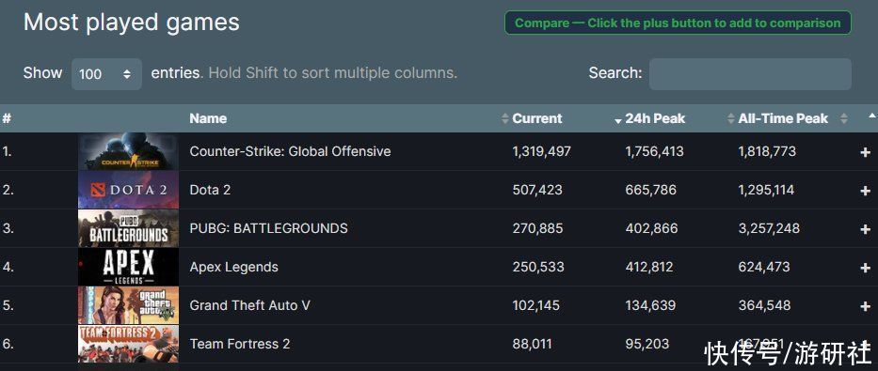Select PUBG all-time peak 3,257,248
The height and width of the screenshot is (371, 878).
pyautogui.click(x=769, y=228)
